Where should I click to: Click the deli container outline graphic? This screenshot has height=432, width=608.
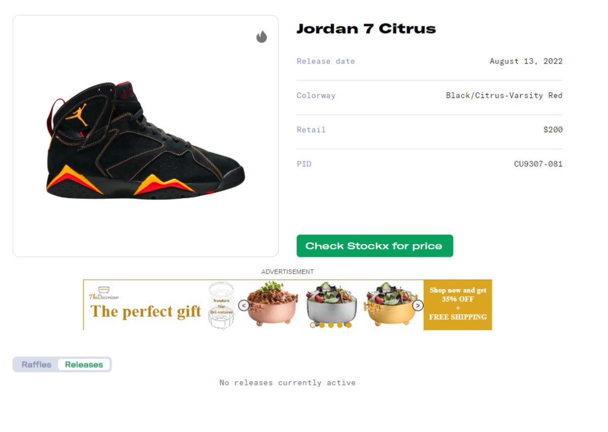point(221,306)
